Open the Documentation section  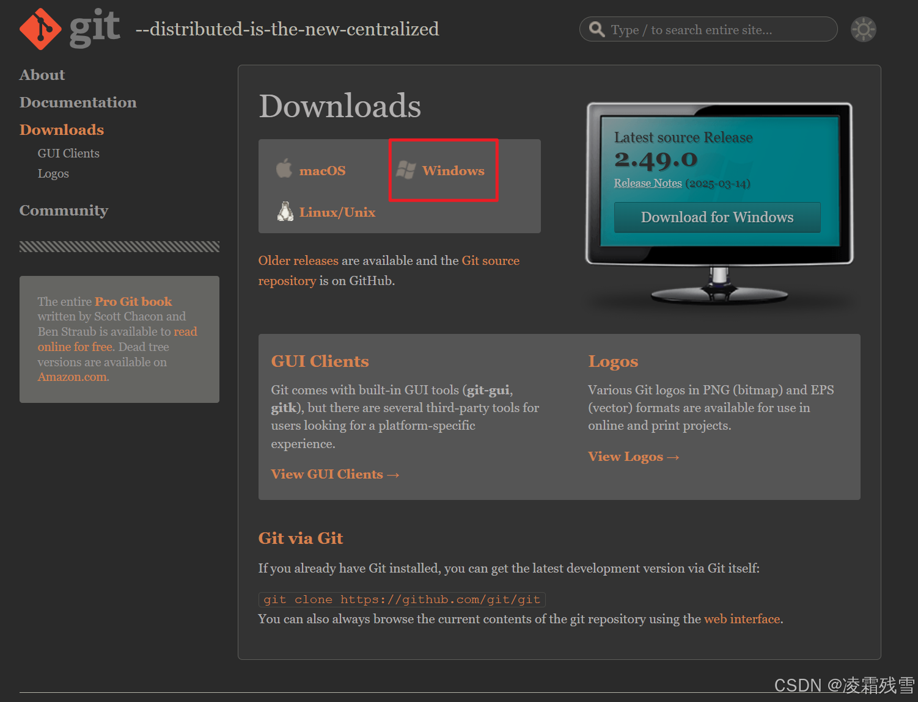78,103
